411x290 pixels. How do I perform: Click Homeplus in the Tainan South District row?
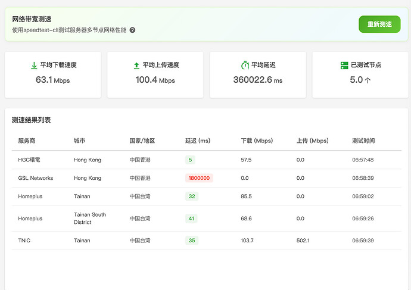coord(30,219)
